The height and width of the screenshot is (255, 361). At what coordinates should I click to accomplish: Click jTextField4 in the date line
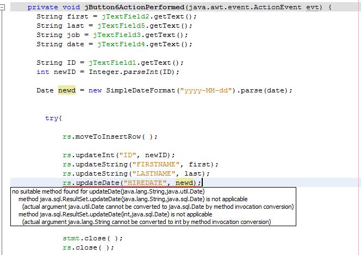120,44
